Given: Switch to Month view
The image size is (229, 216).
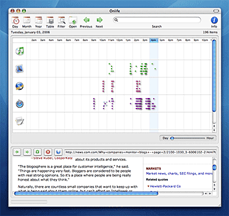Looking at the screenshot, I should [x=26, y=22].
